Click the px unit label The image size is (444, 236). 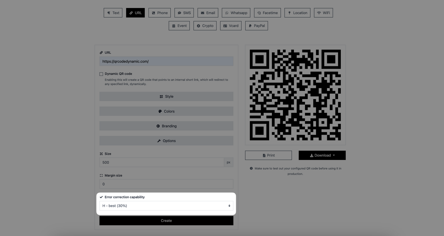(229, 162)
